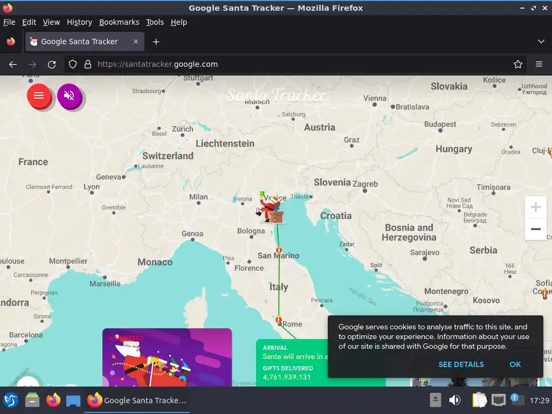Expand the list all tabs chevron
This screenshot has height=414, width=552.
point(541,42)
